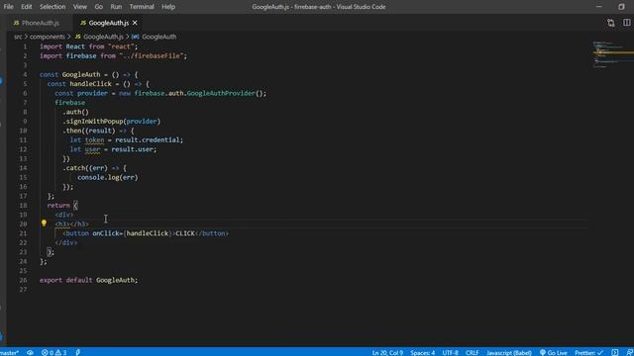
Task: Click the 'const GoogleAuth' declaration text
Action: tap(70, 75)
